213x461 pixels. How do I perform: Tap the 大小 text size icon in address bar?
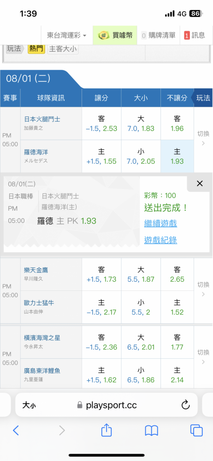[29, 406]
